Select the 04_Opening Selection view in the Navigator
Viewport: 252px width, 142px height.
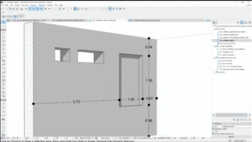(227, 43)
